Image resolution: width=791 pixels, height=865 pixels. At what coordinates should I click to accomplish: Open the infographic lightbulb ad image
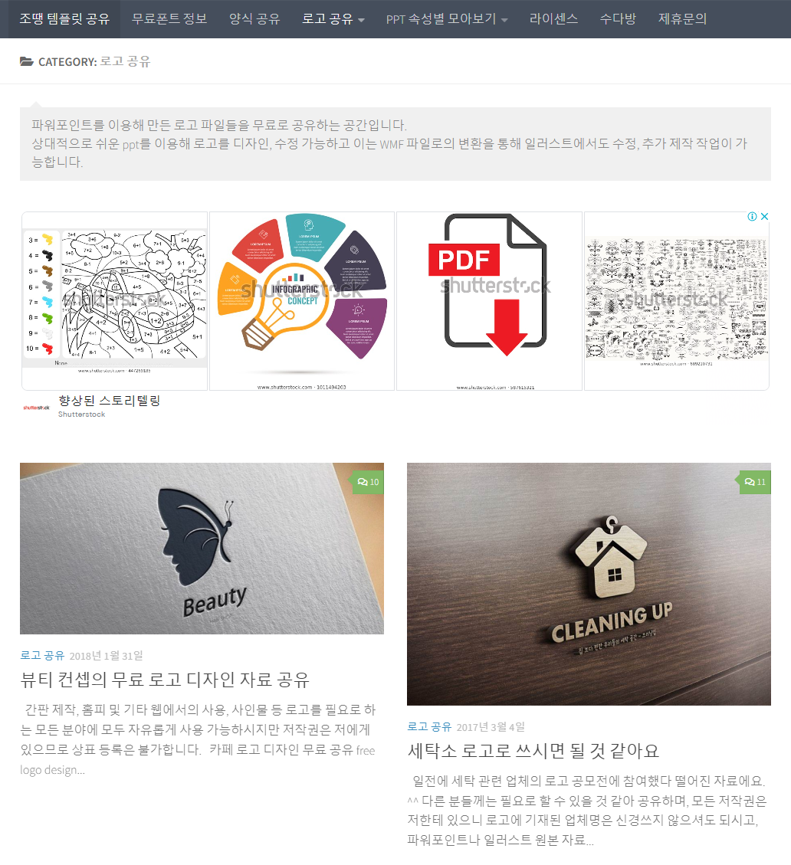click(302, 300)
